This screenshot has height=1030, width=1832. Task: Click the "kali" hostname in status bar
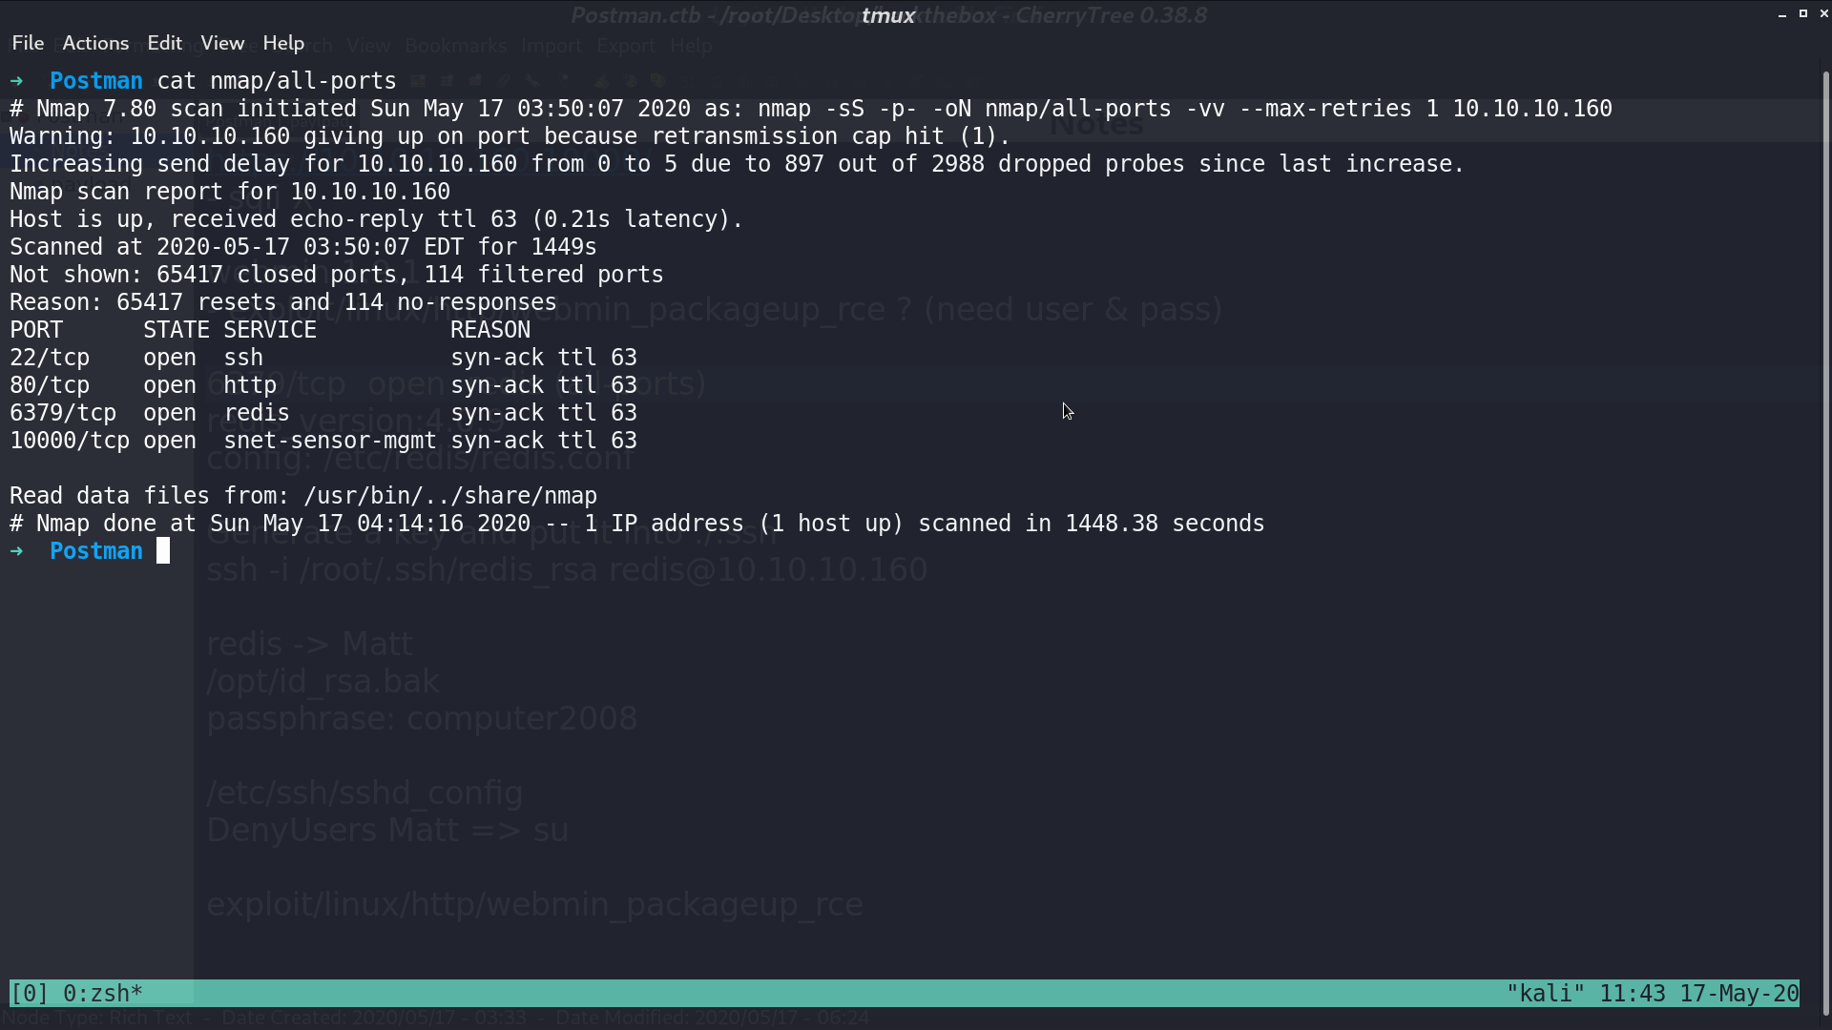click(x=1545, y=993)
